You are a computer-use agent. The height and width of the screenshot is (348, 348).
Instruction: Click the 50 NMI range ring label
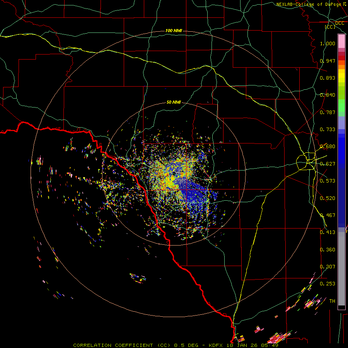[x=174, y=102]
